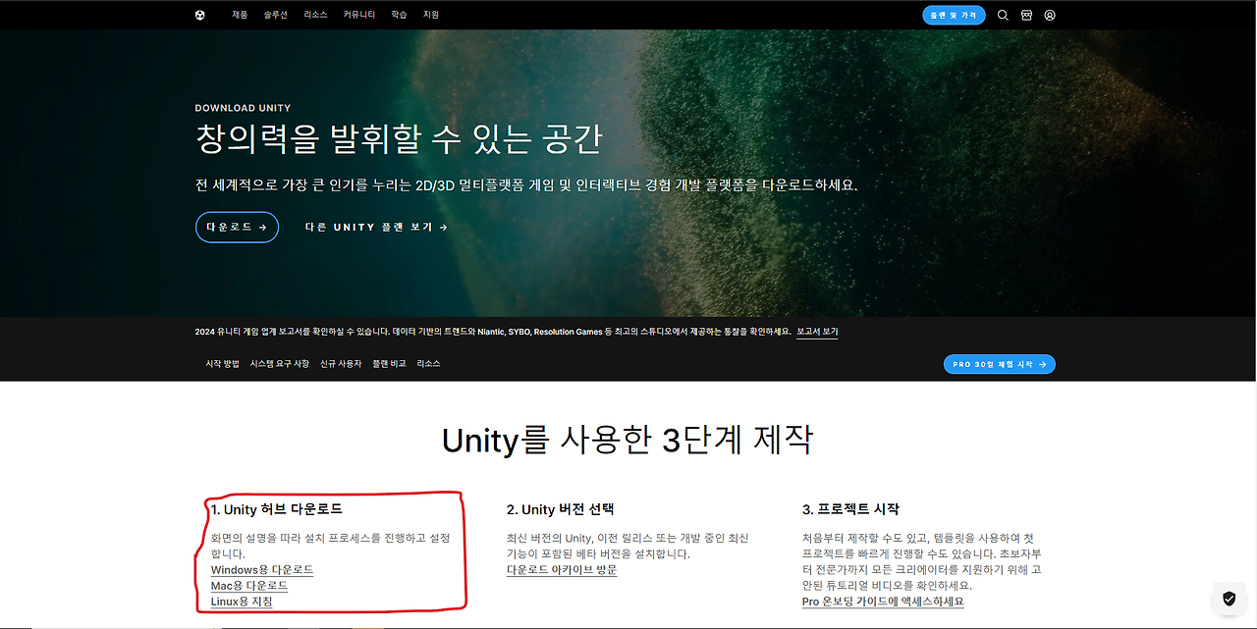Click the 2. Unity 버전 선택 heading
The height and width of the screenshot is (629, 1257).
click(x=561, y=509)
